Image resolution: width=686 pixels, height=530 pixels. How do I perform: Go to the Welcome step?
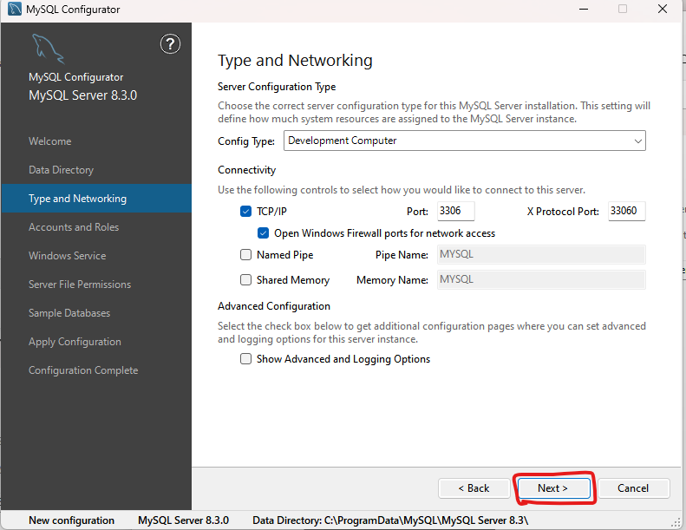(x=50, y=141)
